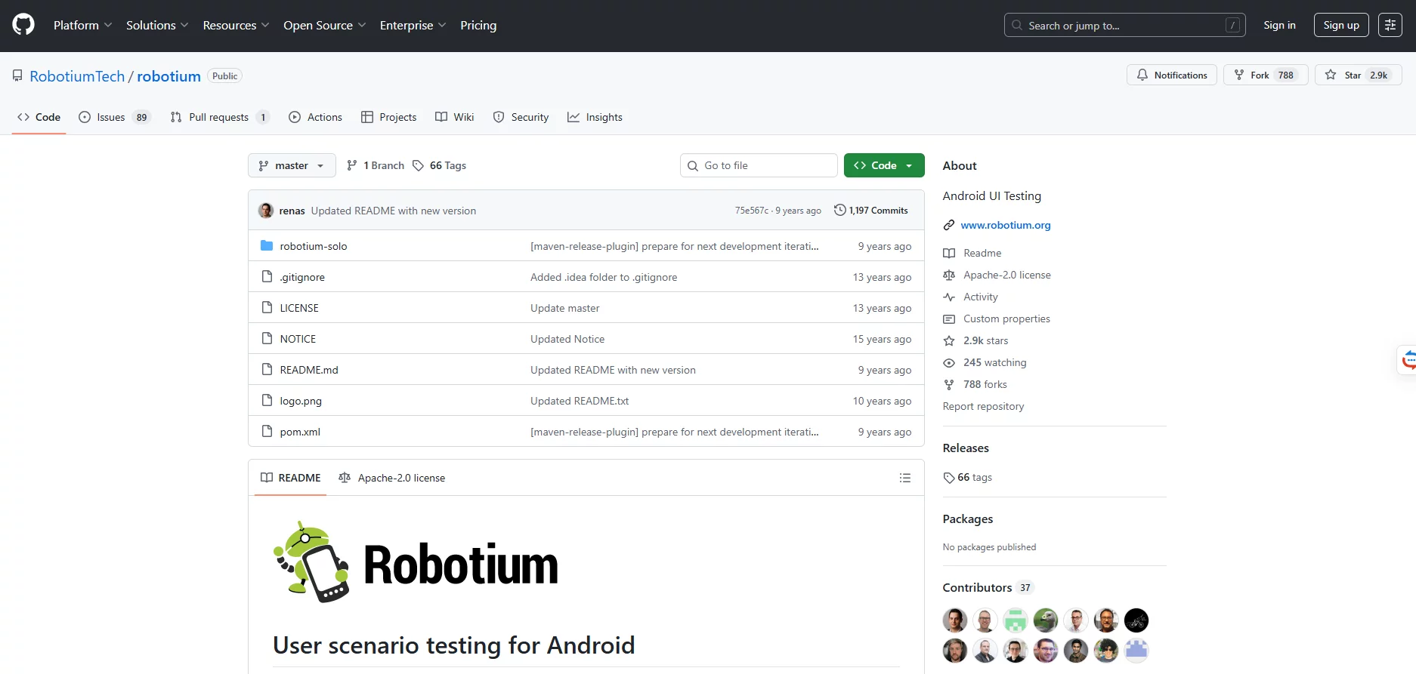Click the Activity pulse icon
This screenshot has width=1416, height=674.
coord(949,297)
